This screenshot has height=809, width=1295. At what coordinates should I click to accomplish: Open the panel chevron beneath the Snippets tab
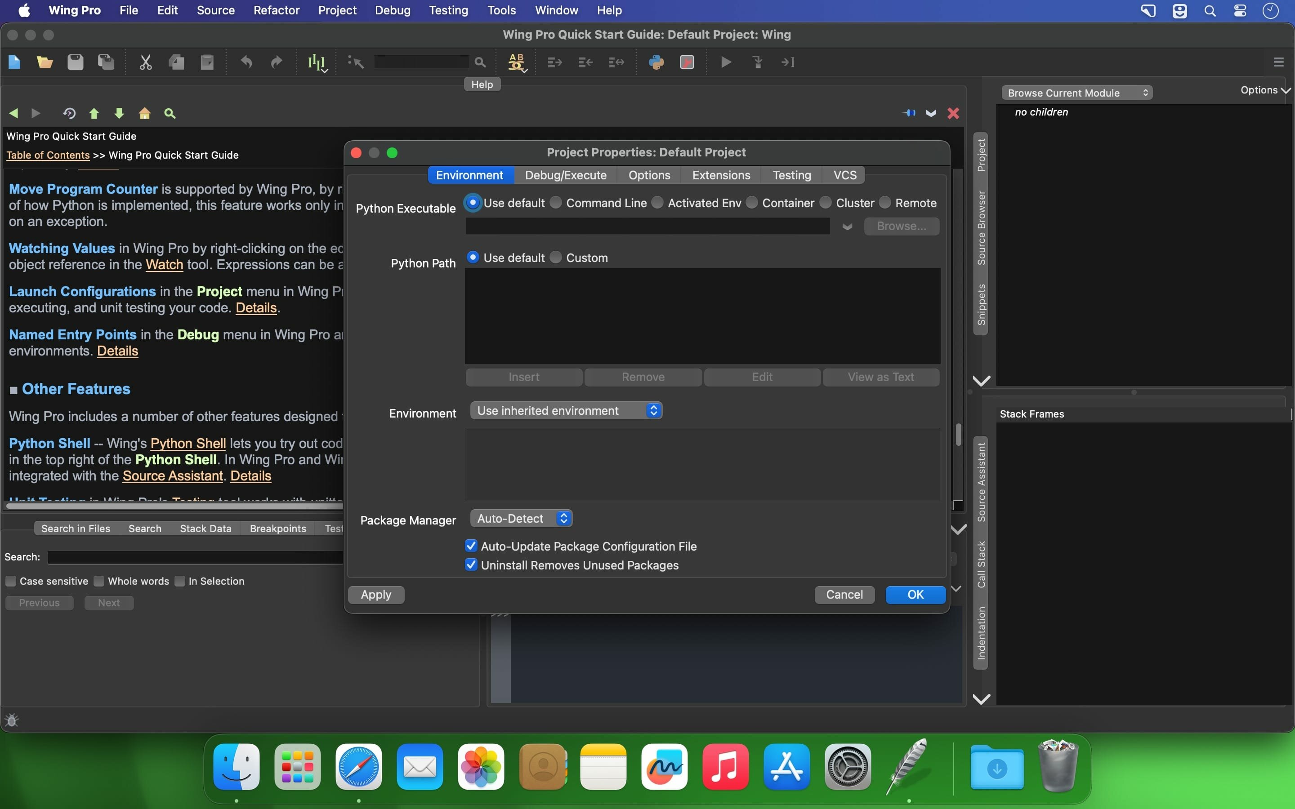tap(981, 380)
